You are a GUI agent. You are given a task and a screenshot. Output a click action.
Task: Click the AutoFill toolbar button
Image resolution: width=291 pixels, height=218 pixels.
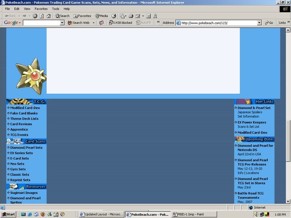[143, 23]
